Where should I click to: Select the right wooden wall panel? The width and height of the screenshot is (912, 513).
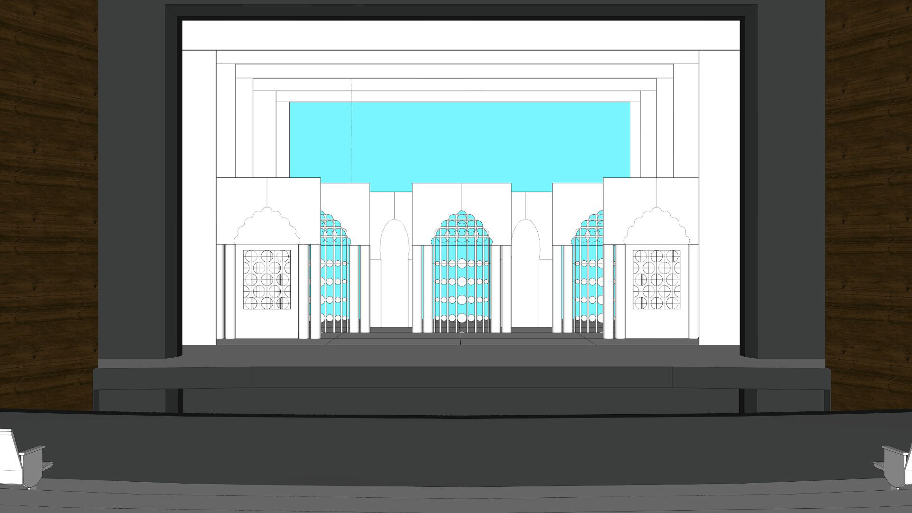[x=869, y=204]
